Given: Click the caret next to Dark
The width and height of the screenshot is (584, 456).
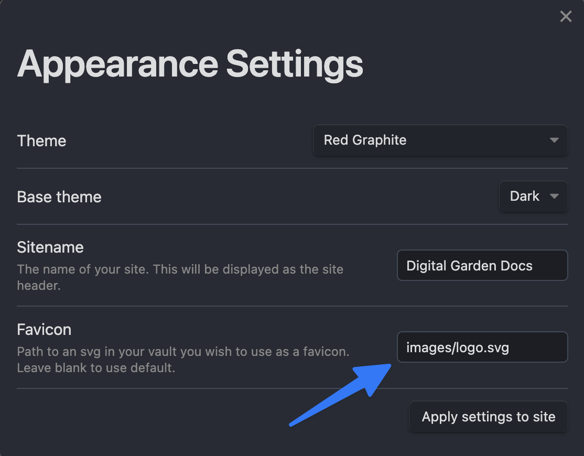Looking at the screenshot, I should coord(554,197).
